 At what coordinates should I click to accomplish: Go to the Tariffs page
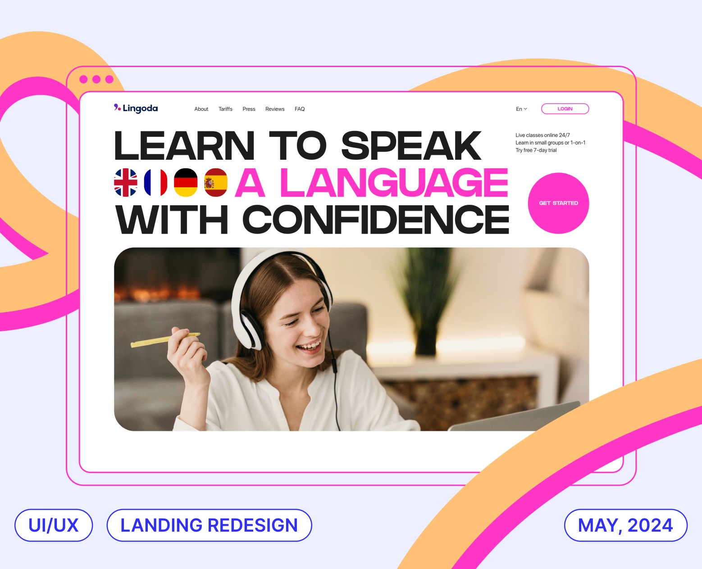pyautogui.click(x=225, y=109)
